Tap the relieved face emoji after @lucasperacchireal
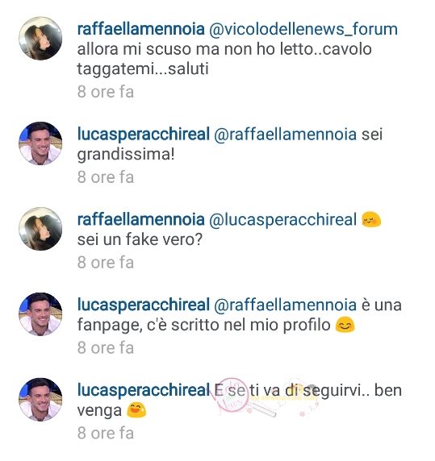Image resolution: width=435 pixels, height=461 pixels. click(370, 219)
